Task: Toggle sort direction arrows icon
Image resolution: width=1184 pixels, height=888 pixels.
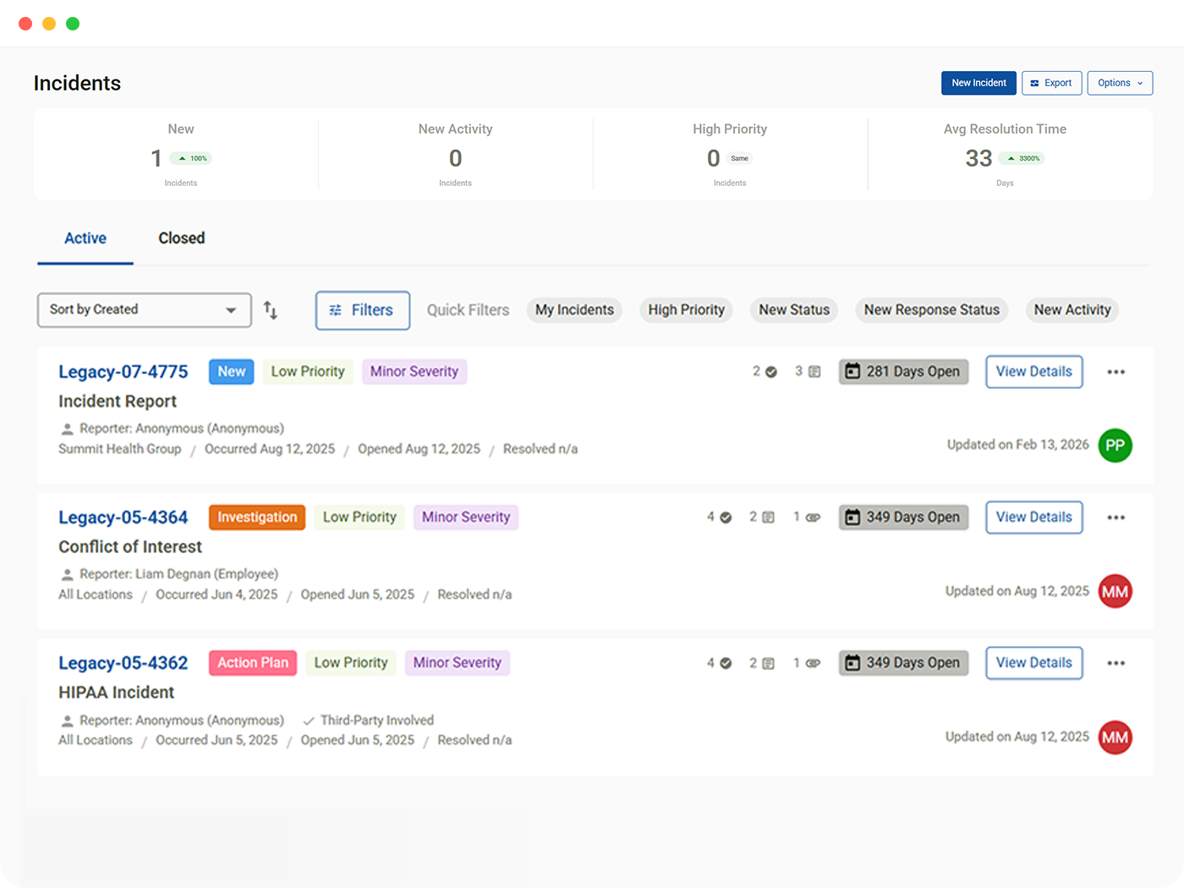Action: point(271,310)
